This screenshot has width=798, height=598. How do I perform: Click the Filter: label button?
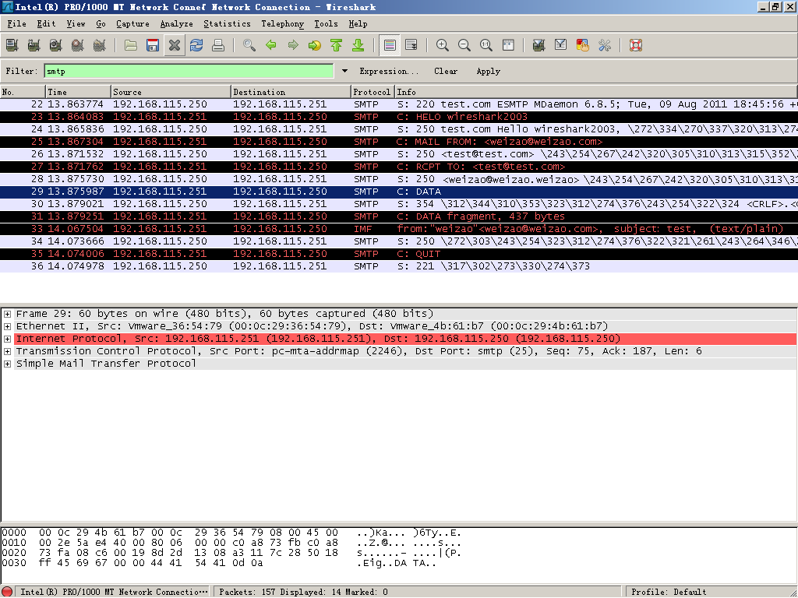tap(22, 71)
